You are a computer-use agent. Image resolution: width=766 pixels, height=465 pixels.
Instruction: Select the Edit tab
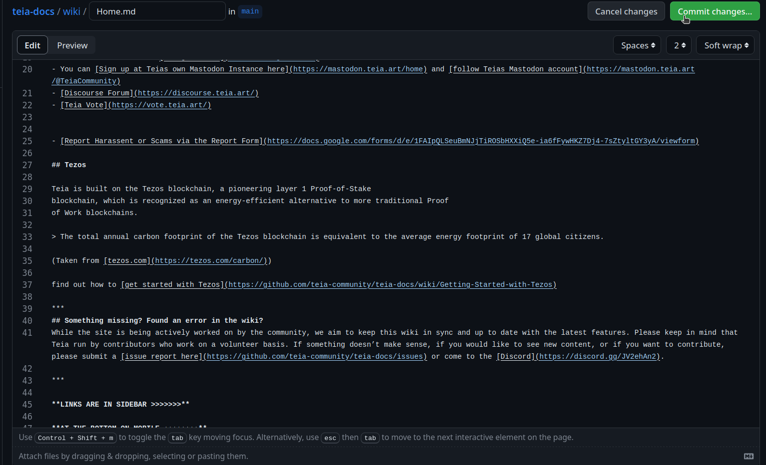32,45
